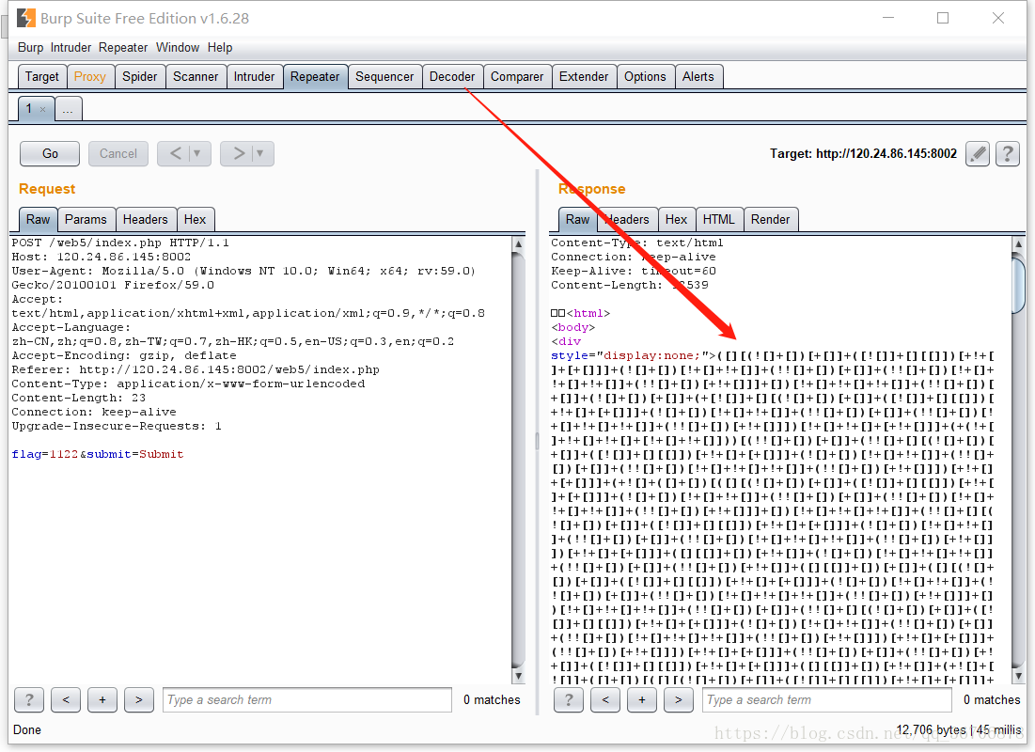Maximize the Burp Suite window
Screen dimensions: 1035x752
[943, 18]
